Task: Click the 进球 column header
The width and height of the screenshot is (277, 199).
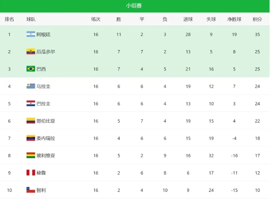Action: point(188,19)
